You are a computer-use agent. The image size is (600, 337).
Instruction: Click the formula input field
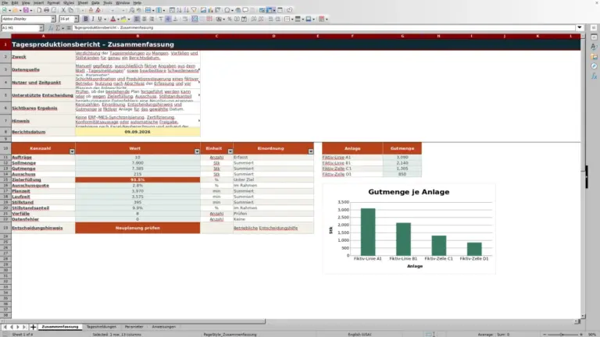[323, 28]
